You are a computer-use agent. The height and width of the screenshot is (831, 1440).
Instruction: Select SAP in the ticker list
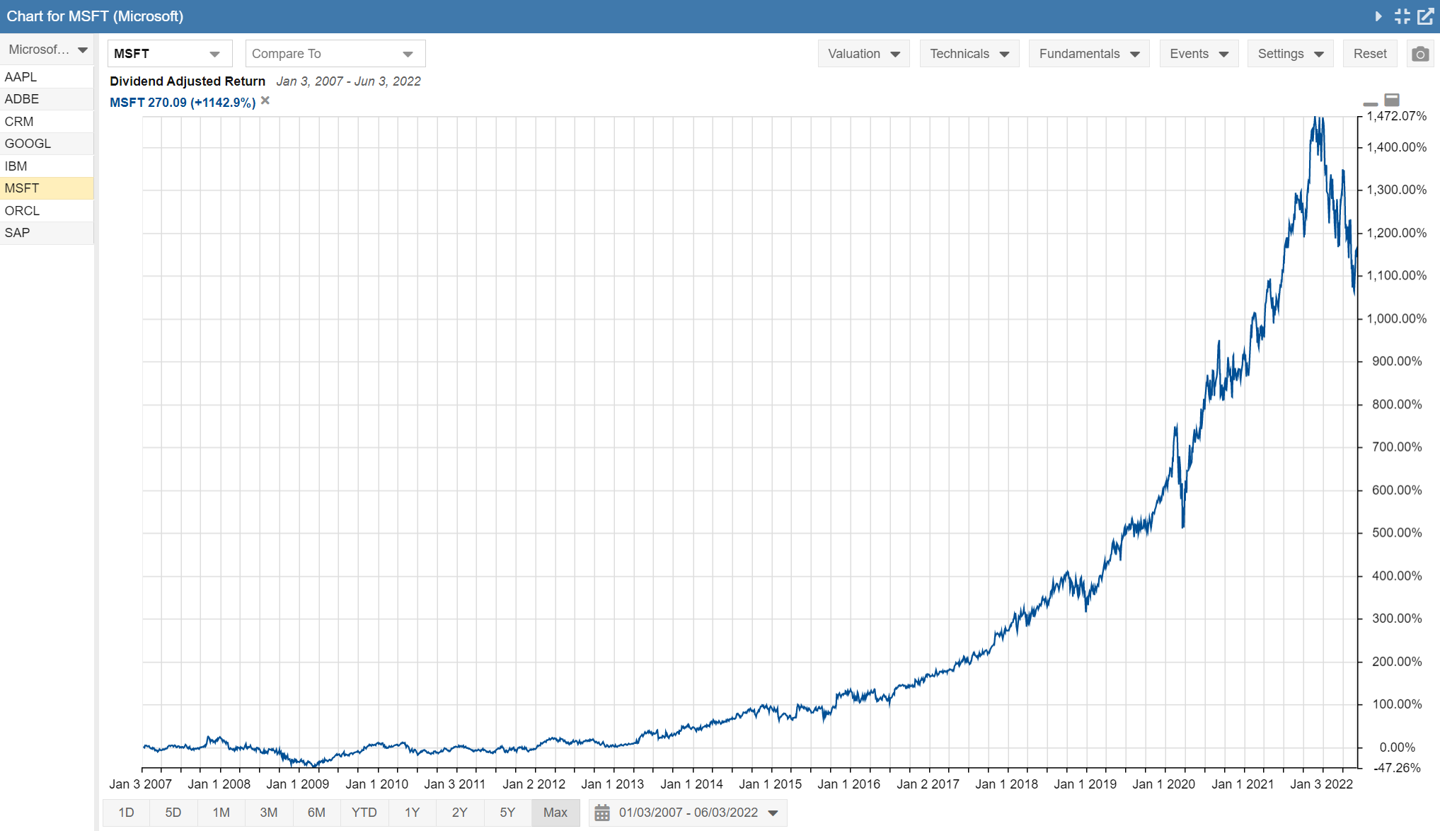[47, 233]
